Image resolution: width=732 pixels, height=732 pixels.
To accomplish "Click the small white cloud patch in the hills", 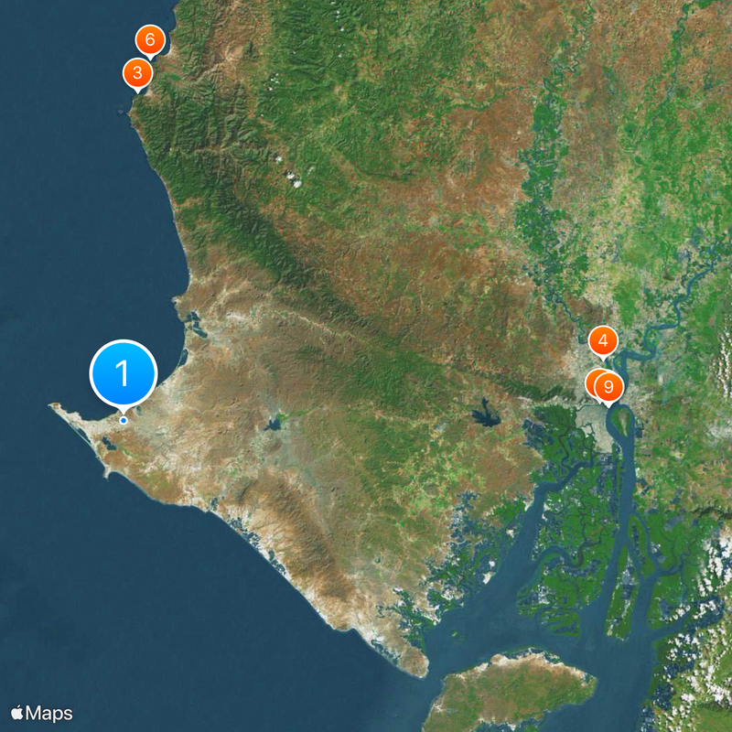I will click(295, 179).
